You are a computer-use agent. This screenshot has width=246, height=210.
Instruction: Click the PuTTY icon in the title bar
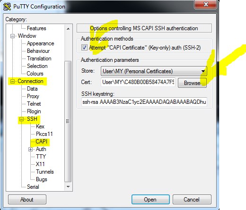tap(7, 7)
